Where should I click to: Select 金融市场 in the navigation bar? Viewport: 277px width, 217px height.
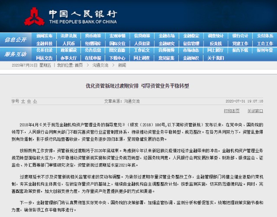tap(167, 36)
